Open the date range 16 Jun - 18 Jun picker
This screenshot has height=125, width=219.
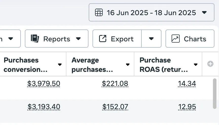151,12
